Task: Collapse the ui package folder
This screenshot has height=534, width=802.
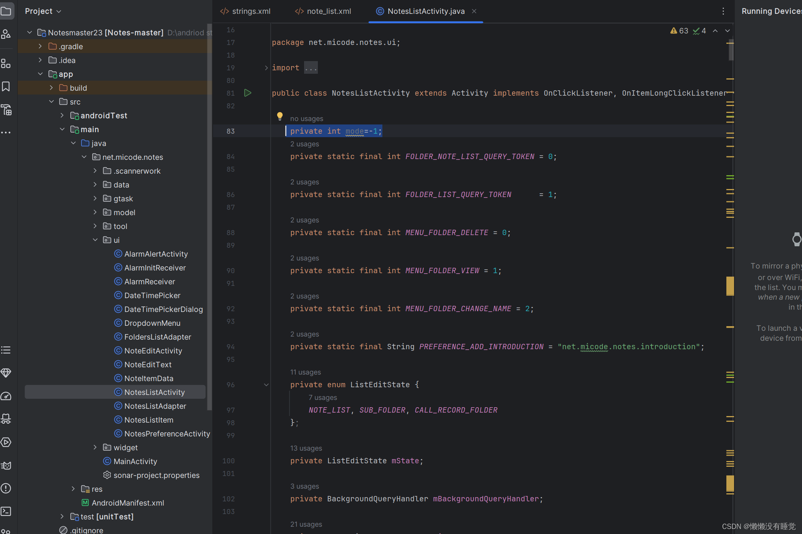Action: pyautogui.click(x=95, y=240)
